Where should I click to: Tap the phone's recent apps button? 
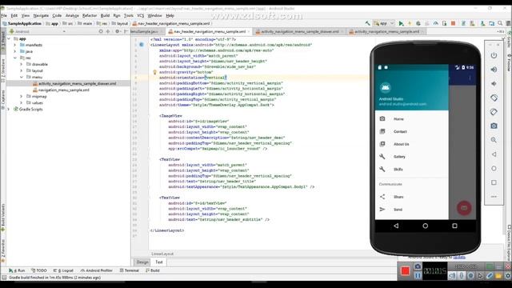[454, 226]
